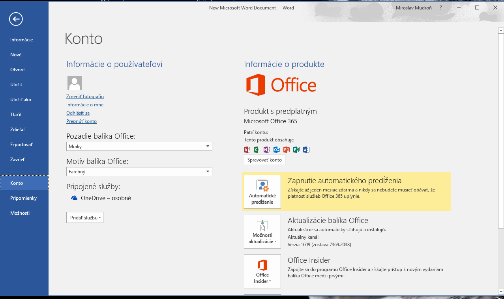Screen dimensions: 504x299
Task: Open the Informácie o mne link
Action: (x=85, y=105)
